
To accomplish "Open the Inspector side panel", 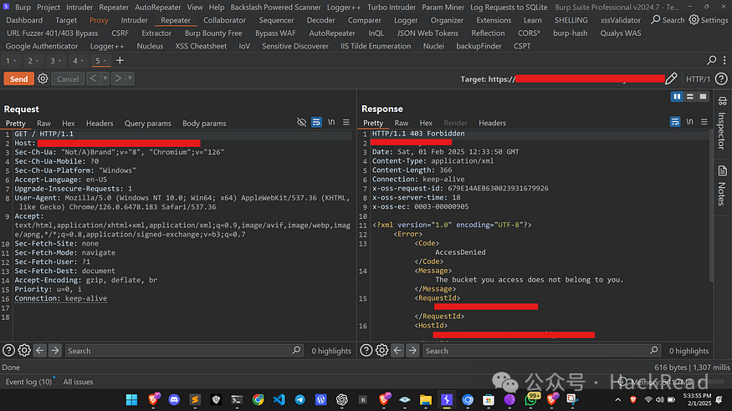I will point(722,124).
